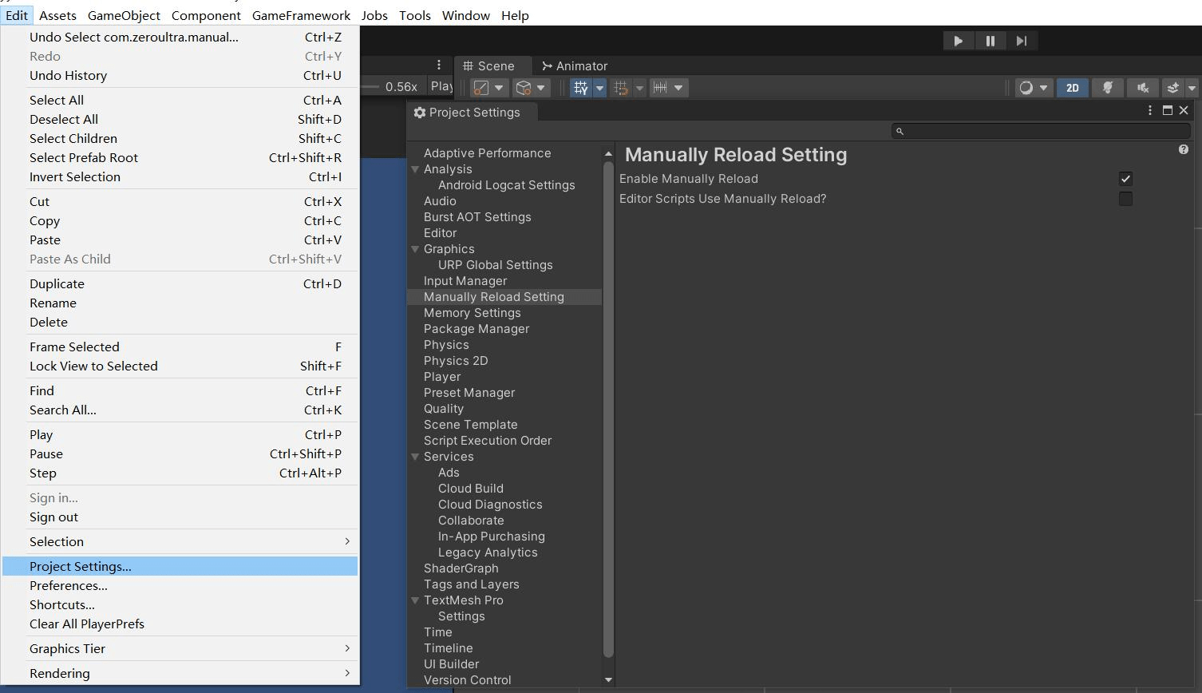Open Project Settings kebab options menu
The height and width of the screenshot is (693, 1202).
click(x=1150, y=110)
